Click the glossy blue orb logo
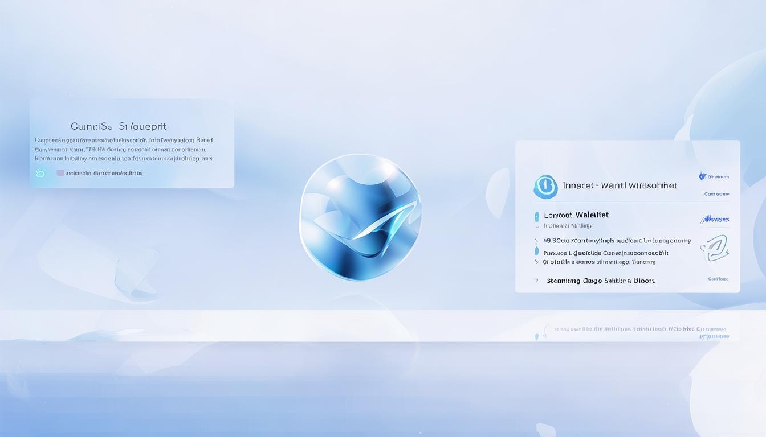Image resolution: width=766 pixels, height=437 pixels. (x=360, y=217)
